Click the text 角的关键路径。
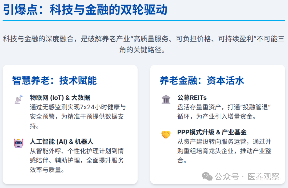This screenshot has width=288, height=188. (142, 50)
